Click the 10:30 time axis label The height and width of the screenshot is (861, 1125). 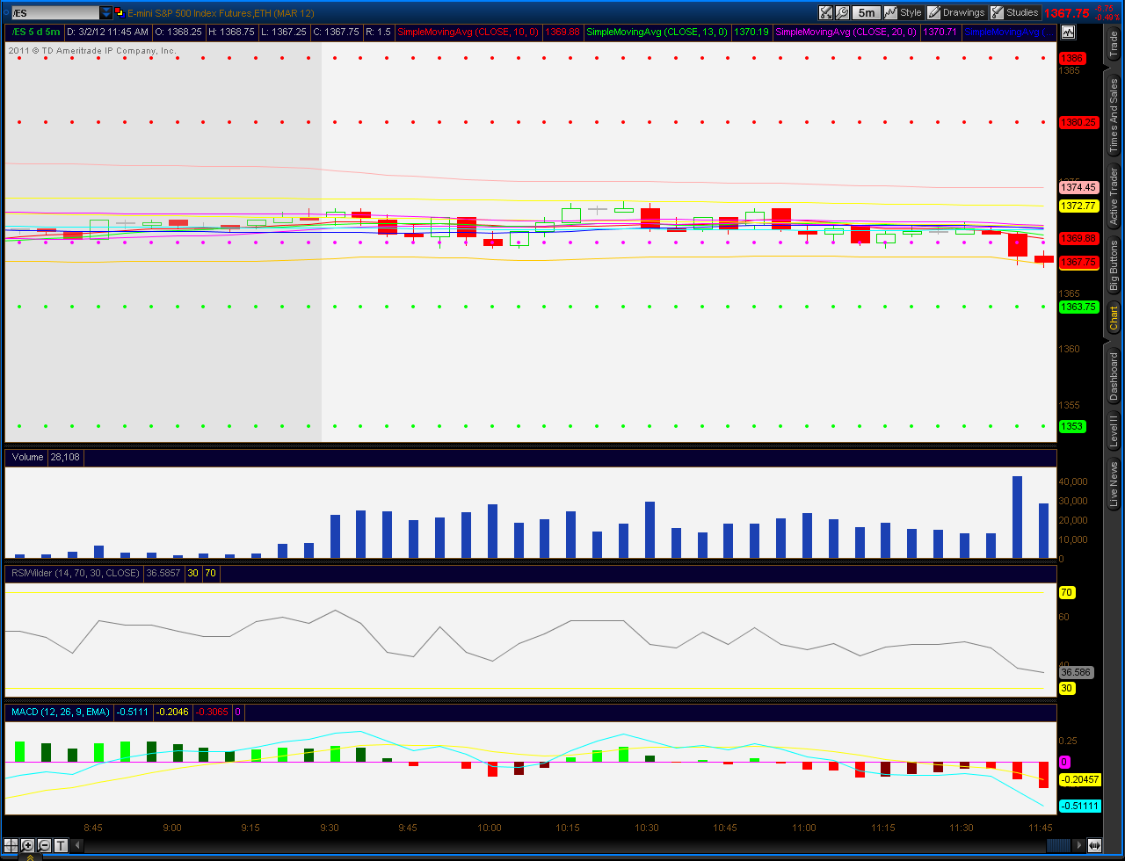tap(646, 828)
